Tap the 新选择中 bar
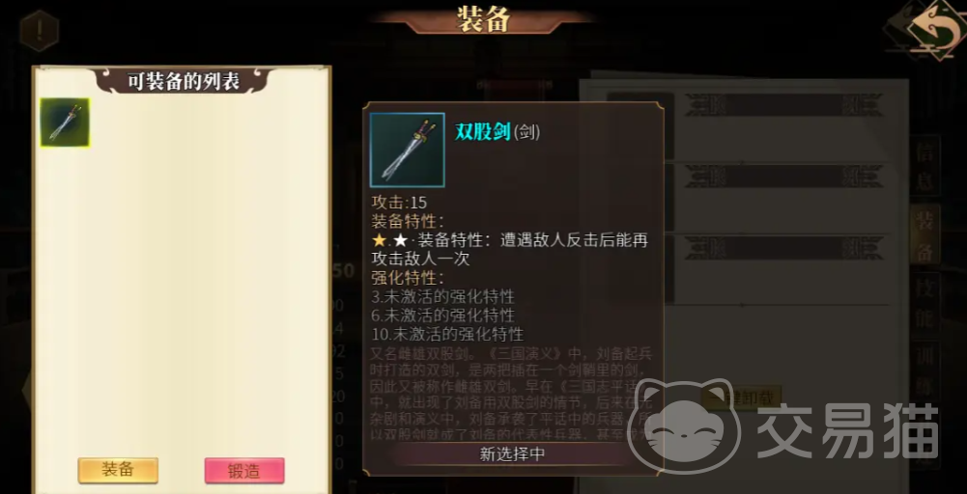 point(513,454)
